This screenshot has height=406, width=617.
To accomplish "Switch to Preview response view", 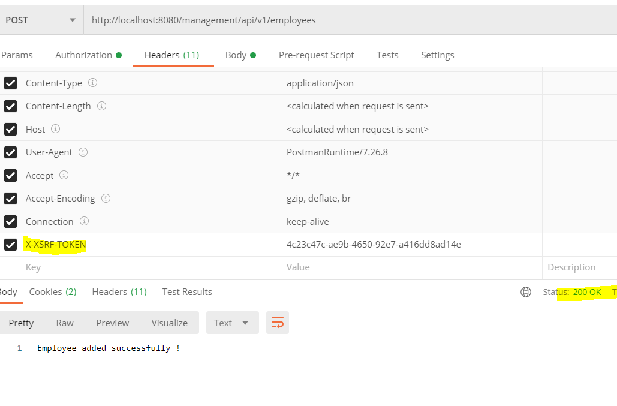I will pyautogui.click(x=113, y=323).
